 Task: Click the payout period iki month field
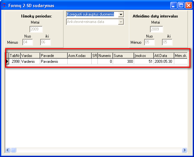[x=45, y=42]
